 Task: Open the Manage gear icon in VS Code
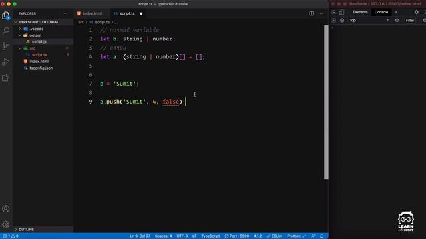coord(6,224)
